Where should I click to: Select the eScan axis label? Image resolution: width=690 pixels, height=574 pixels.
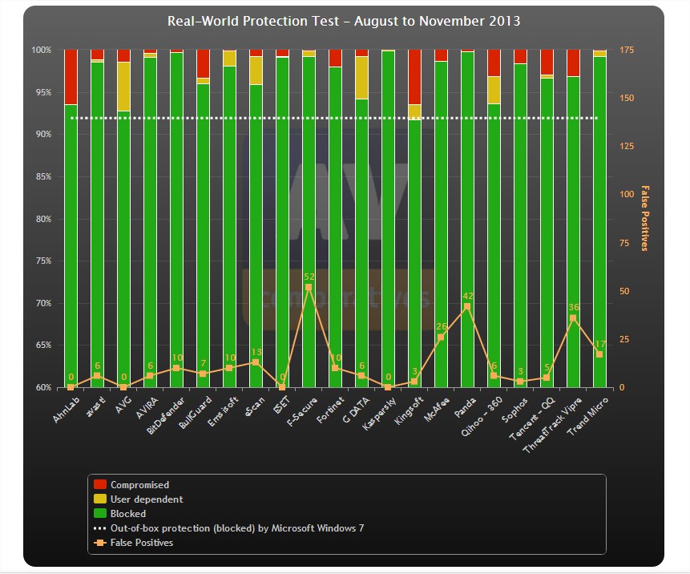point(256,406)
